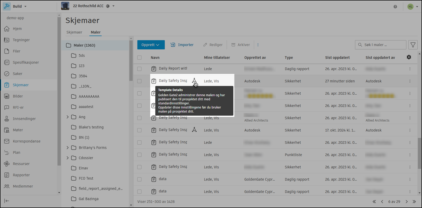Go to the previous page
The height and width of the screenshot is (208, 422).
(382, 201)
